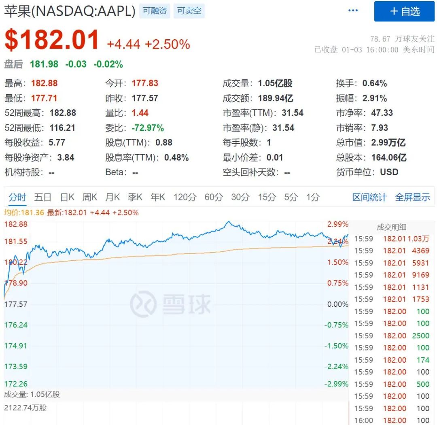Select trade row with volume 5931

392,263
